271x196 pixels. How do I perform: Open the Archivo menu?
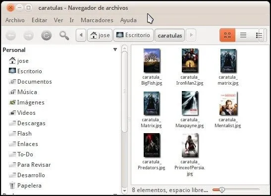pos(15,20)
